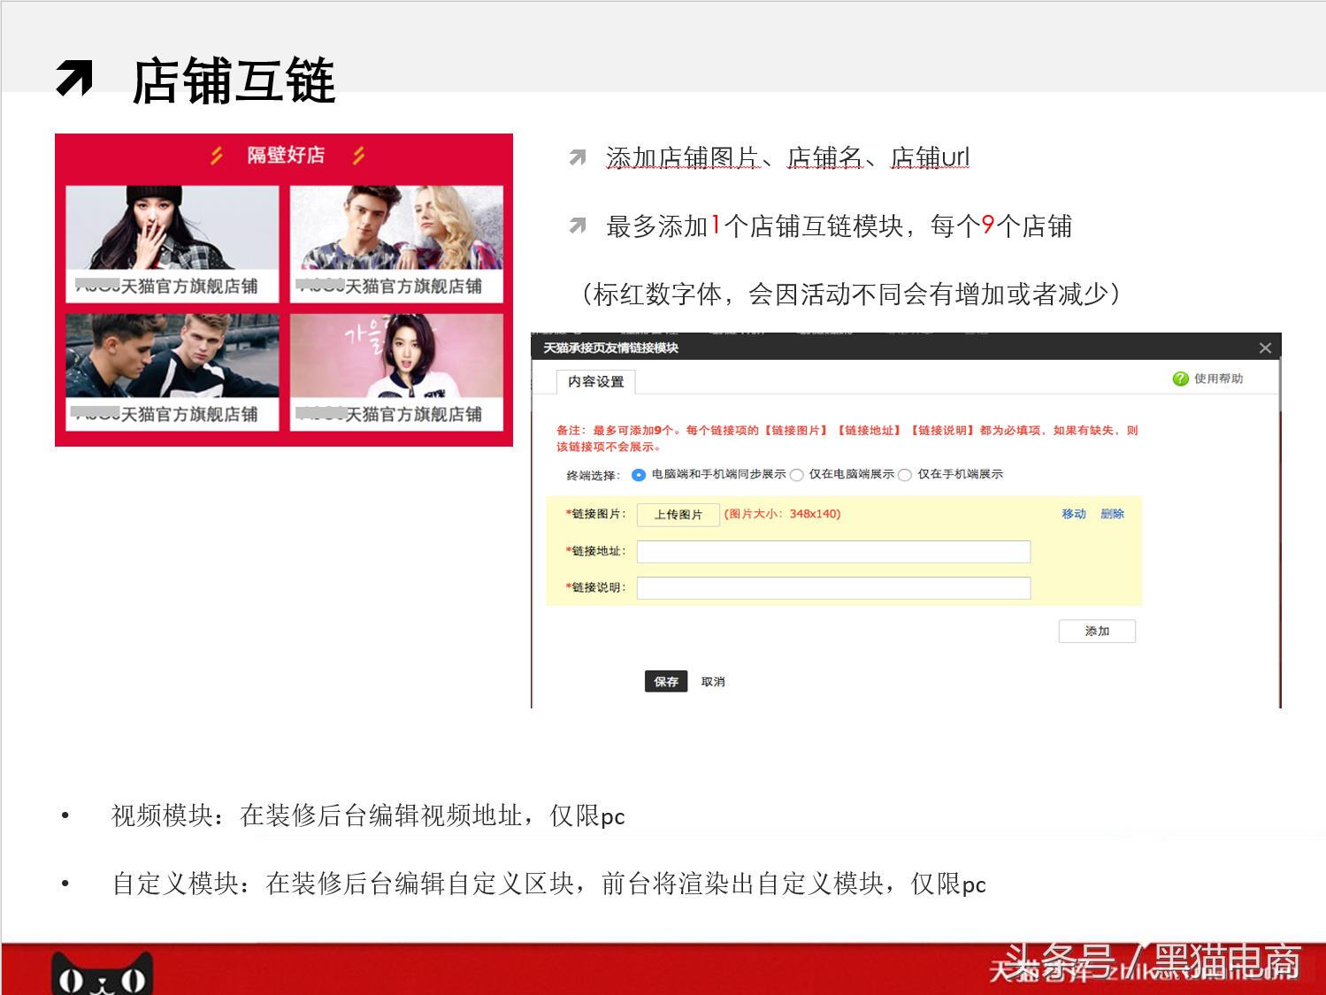Click the 上传图片 upload button
The image size is (1326, 995).
coord(678,514)
